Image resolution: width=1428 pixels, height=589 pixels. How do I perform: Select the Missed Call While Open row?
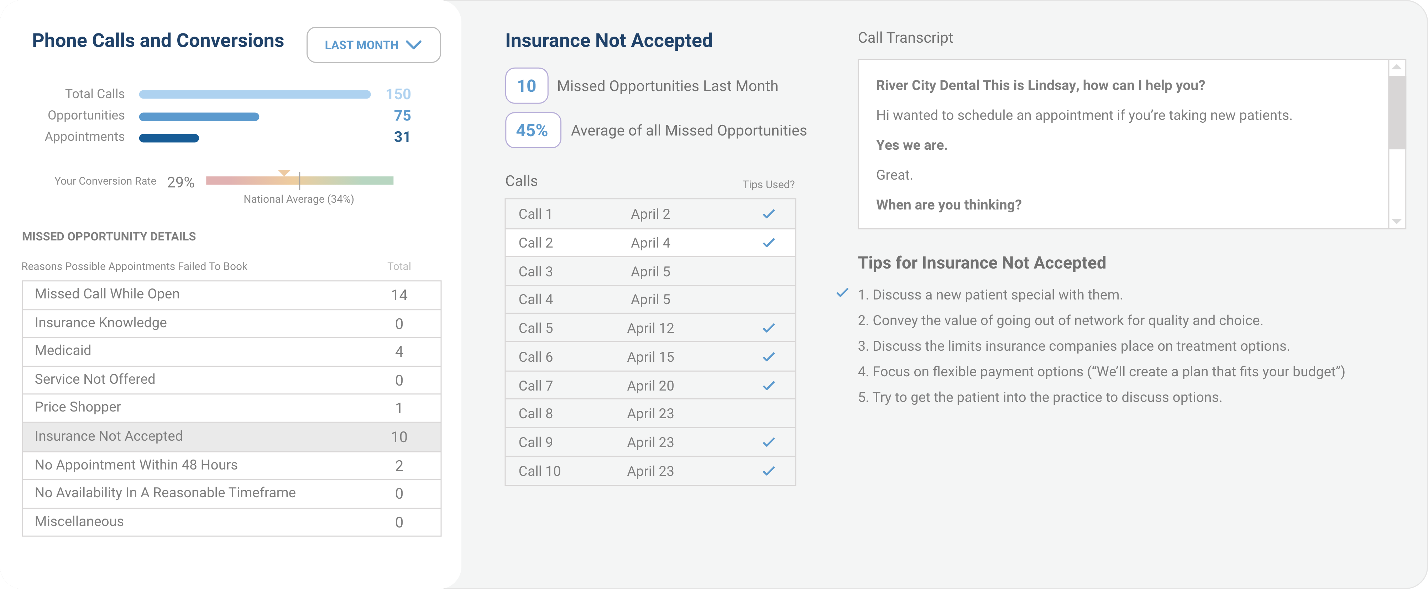232,294
